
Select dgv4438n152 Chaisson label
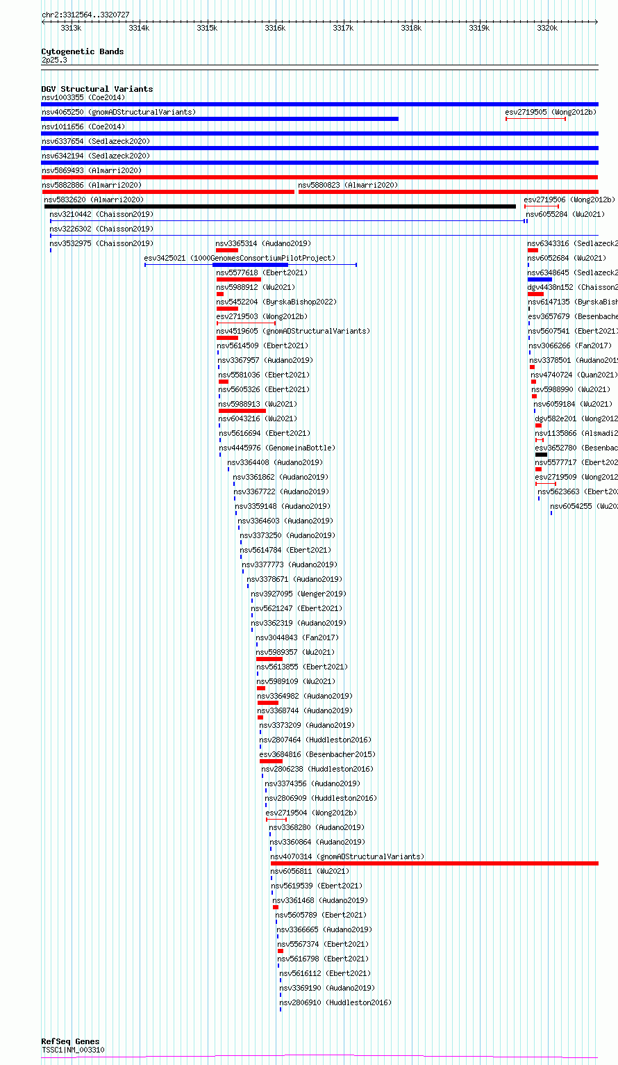[x=572, y=287]
